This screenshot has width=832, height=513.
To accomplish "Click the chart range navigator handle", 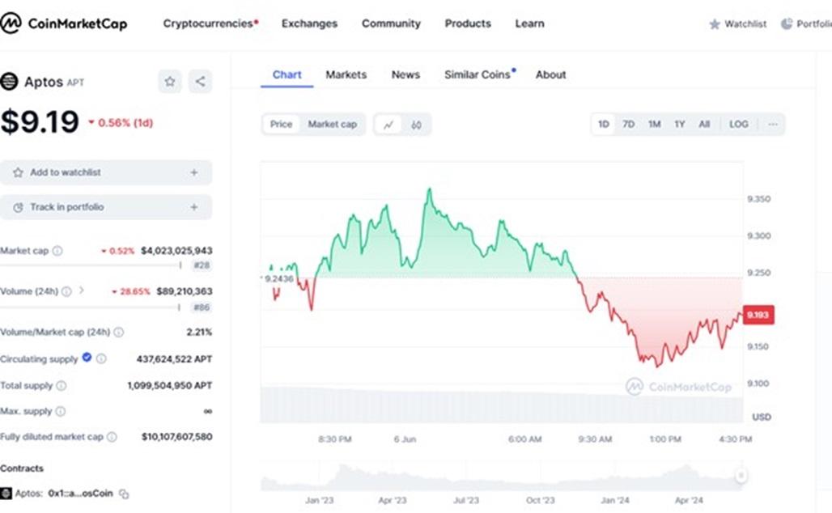I will [x=741, y=475].
